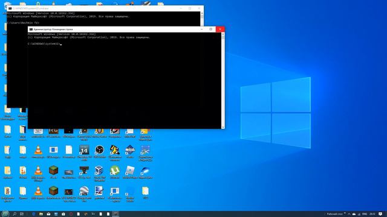Close the Administrator Command Prompt window

click(220, 29)
